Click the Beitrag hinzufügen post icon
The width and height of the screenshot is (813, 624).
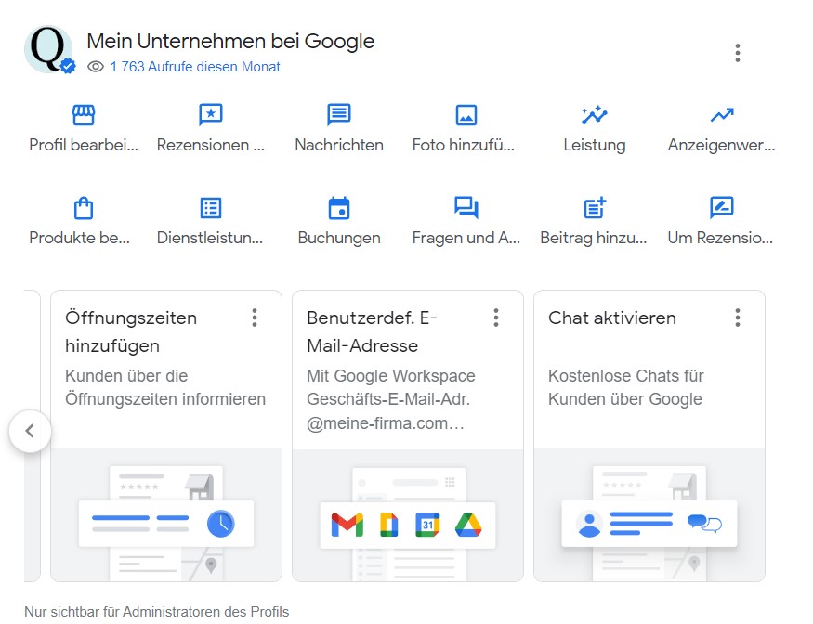tap(595, 208)
